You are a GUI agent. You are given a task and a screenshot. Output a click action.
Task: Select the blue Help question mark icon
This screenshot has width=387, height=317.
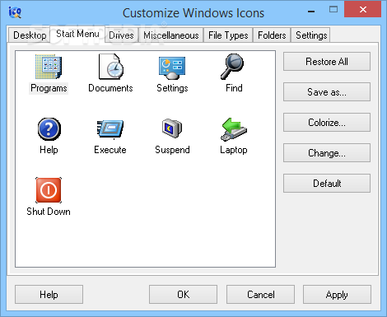pos(49,129)
